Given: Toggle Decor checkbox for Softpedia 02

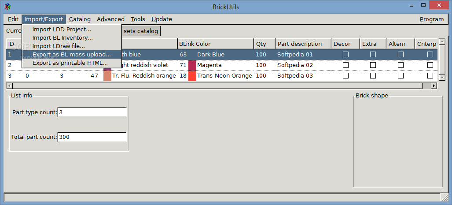Looking at the screenshot, I should pyautogui.click(x=345, y=65).
